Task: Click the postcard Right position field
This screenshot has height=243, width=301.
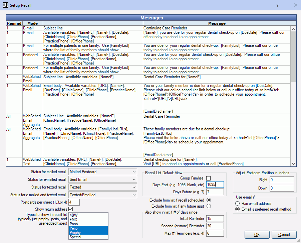Action: (x=282, y=180)
